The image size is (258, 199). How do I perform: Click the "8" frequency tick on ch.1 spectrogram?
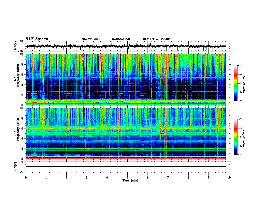[22, 64]
